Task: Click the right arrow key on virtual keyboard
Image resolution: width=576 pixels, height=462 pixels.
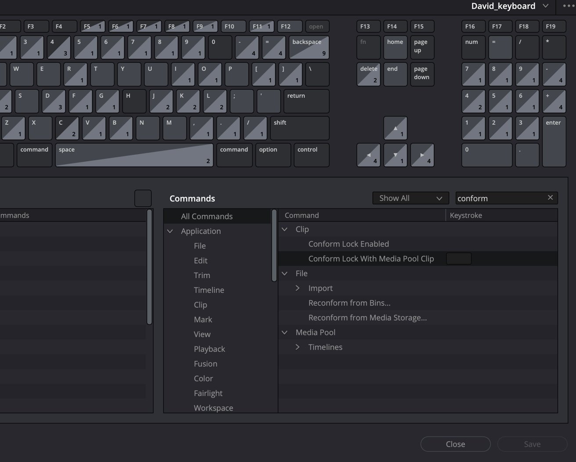Action: click(422, 155)
